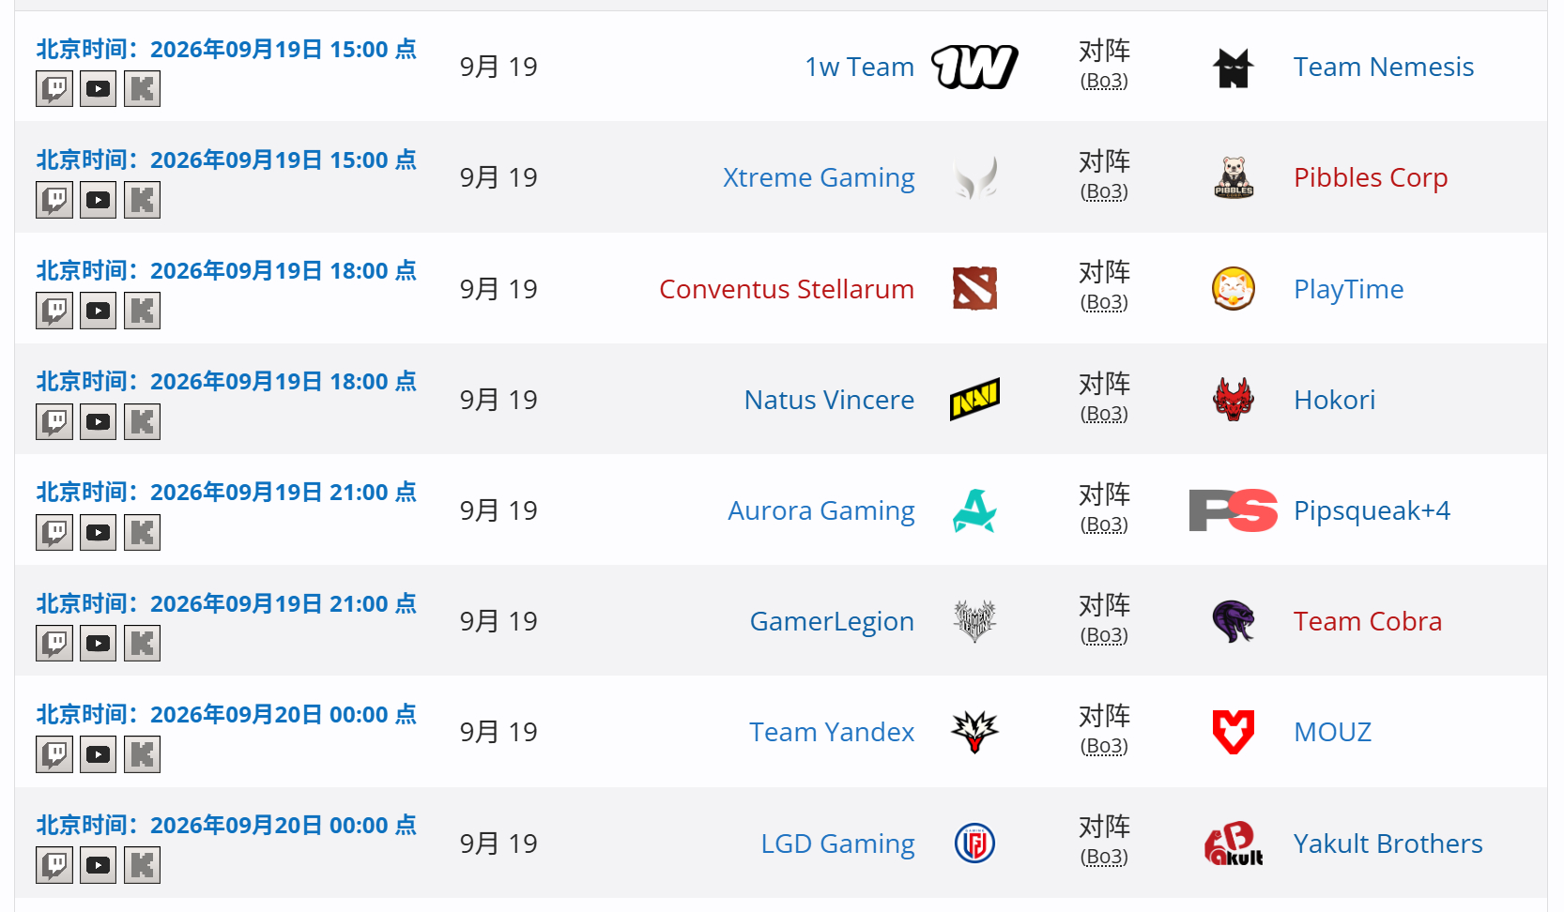Screen dimensions: 1564x912
Task: Open the Pibbles Corp red link
Action: [x=1371, y=177]
